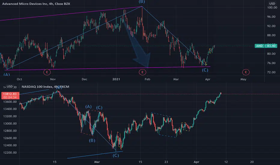280x165 pixels.
Task: Click 13200.00 on the NASDAQ price scale
Action: (10, 116)
